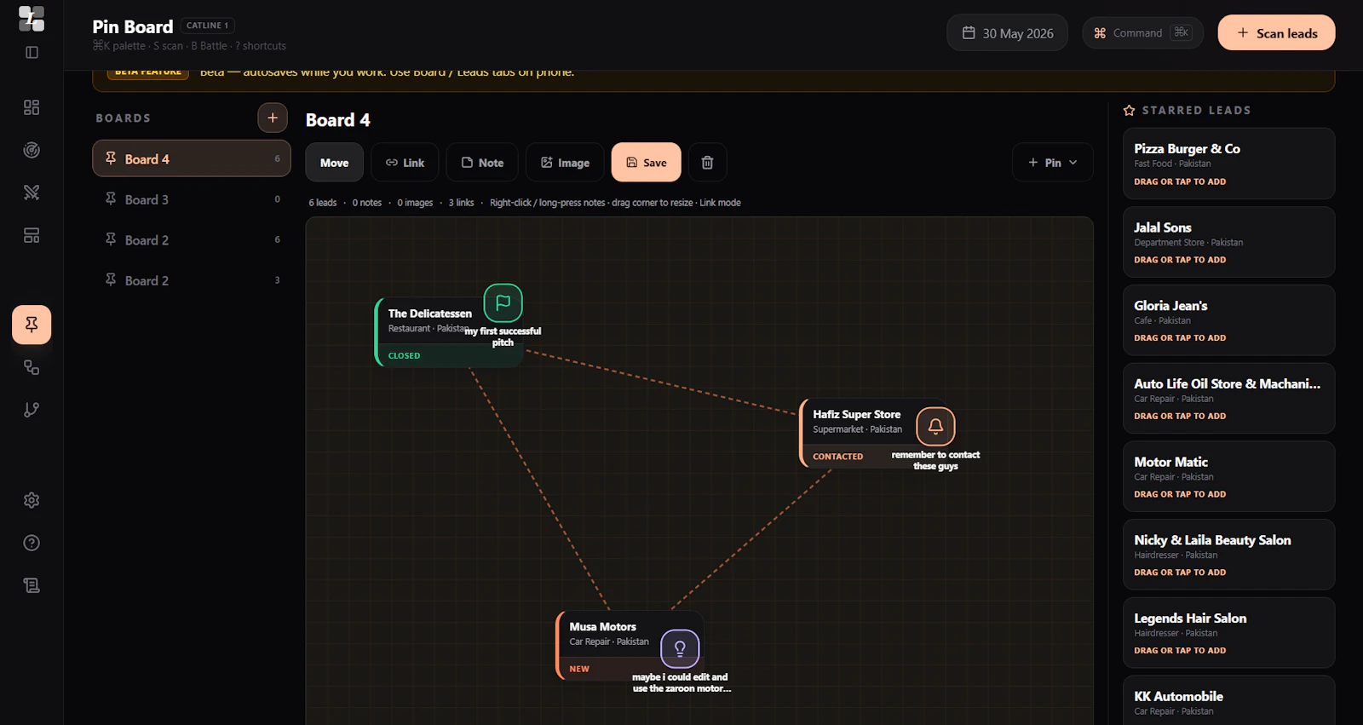
Task: Click star icon beside Starred Leads
Action: [1129, 111]
